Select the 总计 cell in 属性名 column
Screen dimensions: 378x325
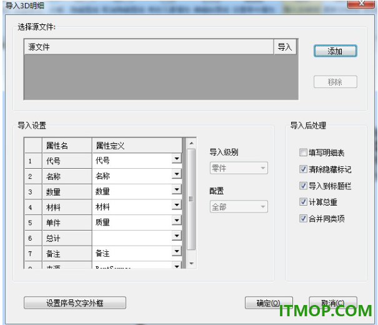tap(67, 238)
